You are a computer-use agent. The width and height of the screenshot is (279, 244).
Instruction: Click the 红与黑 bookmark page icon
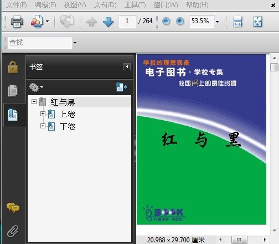[43, 102]
